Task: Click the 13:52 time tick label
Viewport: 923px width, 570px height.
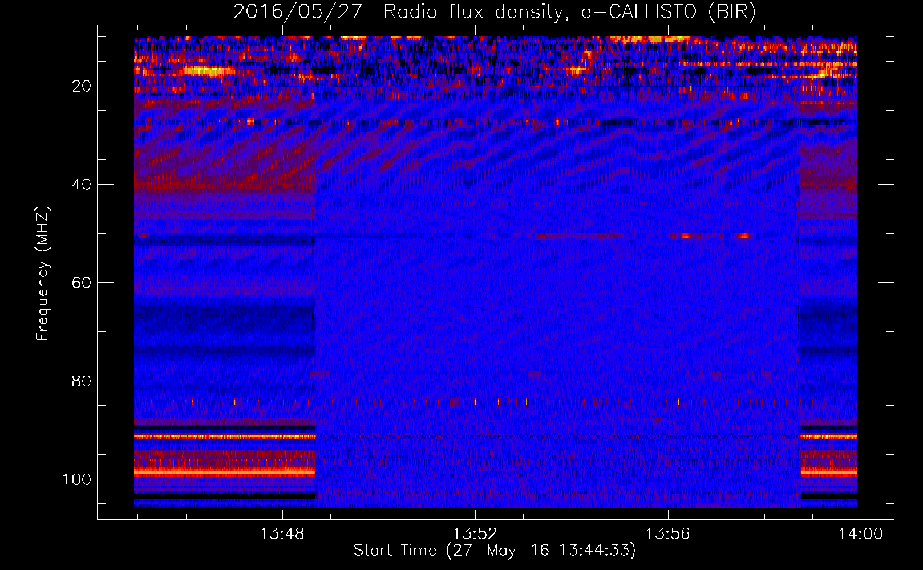Action: tap(475, 534)
